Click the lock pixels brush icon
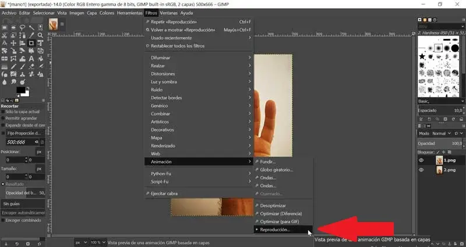 click(x=438, y=152)
